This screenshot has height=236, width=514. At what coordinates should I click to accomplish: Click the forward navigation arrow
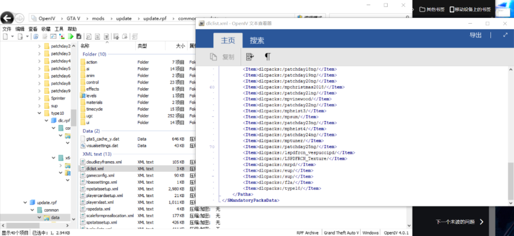(19, 18)
